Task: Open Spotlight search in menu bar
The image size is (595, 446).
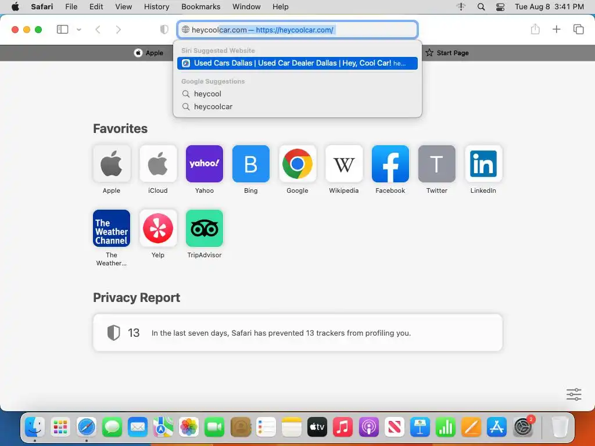Action: (x=481, y=6)
